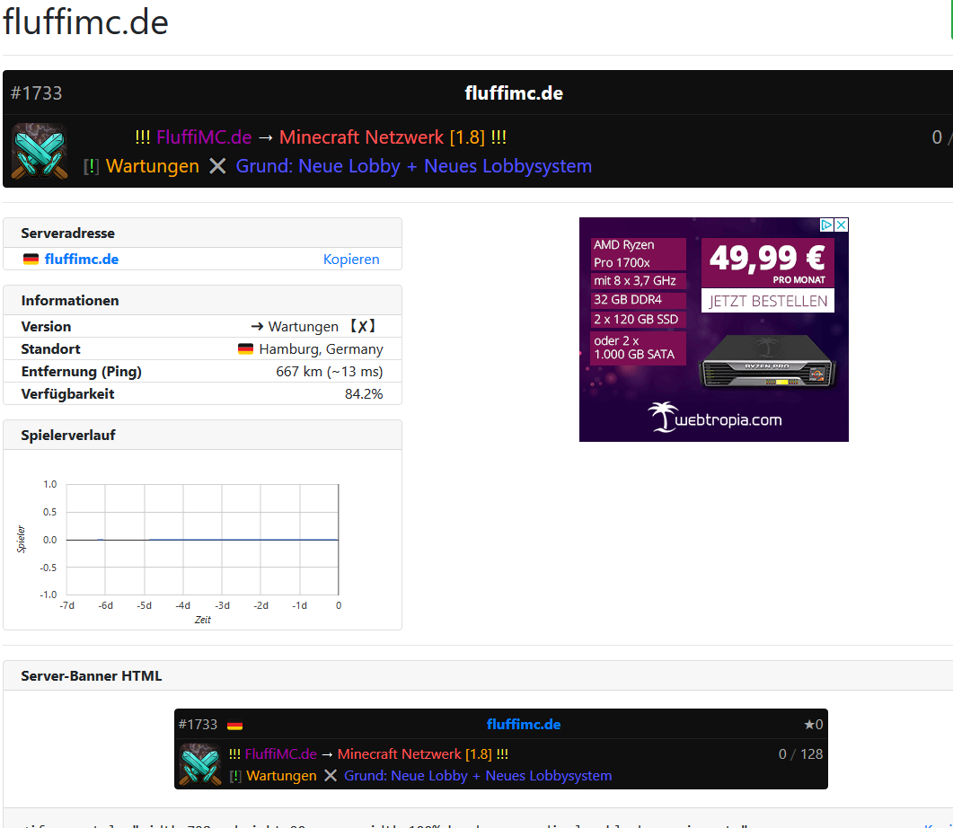Click the Spielerverlauf player history chart
Screen dimensions: 953x828
[x=202, y=539]
